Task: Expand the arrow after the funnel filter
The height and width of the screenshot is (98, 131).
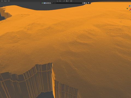Action: point(90,3)
